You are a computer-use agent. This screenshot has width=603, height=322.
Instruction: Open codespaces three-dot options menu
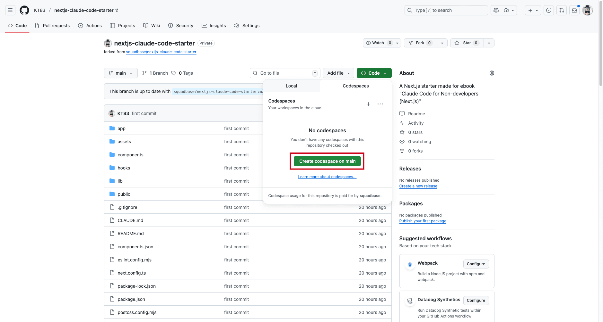pos(380,104)
